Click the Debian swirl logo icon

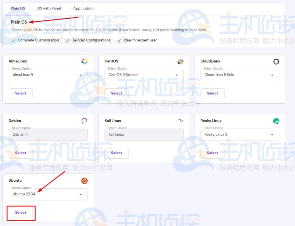(84, 121)
